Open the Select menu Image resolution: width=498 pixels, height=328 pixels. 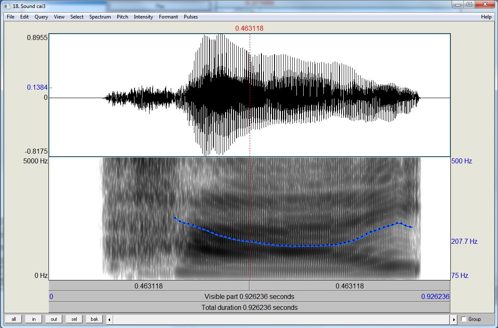[x=77, y=17]
